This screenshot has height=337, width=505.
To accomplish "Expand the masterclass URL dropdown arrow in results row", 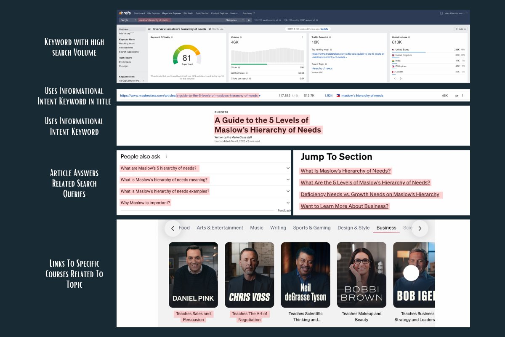I will (x=260, y=96).
